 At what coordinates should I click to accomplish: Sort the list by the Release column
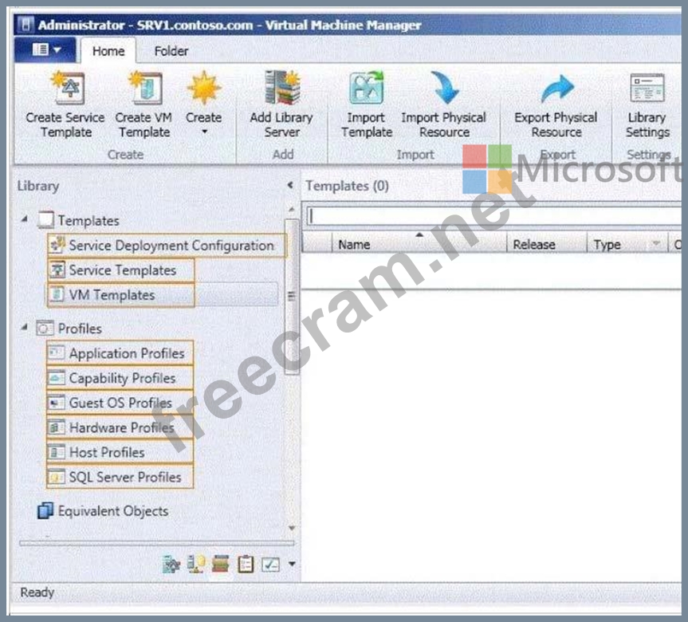click(547, 244)
